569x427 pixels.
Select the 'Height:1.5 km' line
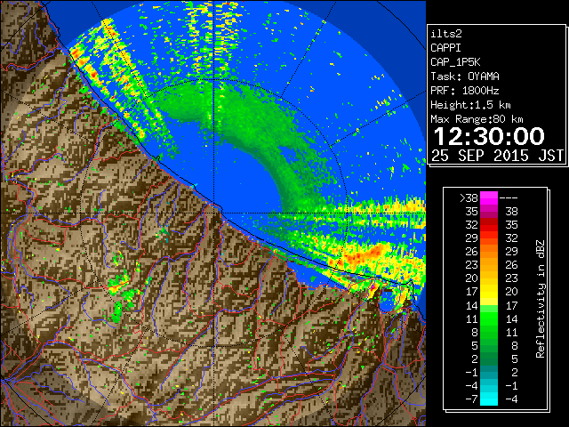[470, 105]
